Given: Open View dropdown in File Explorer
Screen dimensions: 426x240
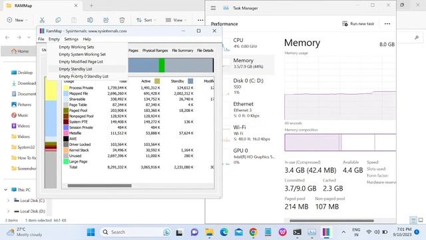Looking at the screenshot, I should tap(176, 20).
